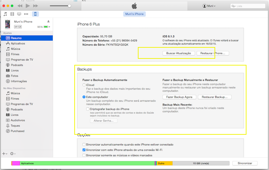
Task: Click the yellow Outro storage segment
Action: (164, 163)
